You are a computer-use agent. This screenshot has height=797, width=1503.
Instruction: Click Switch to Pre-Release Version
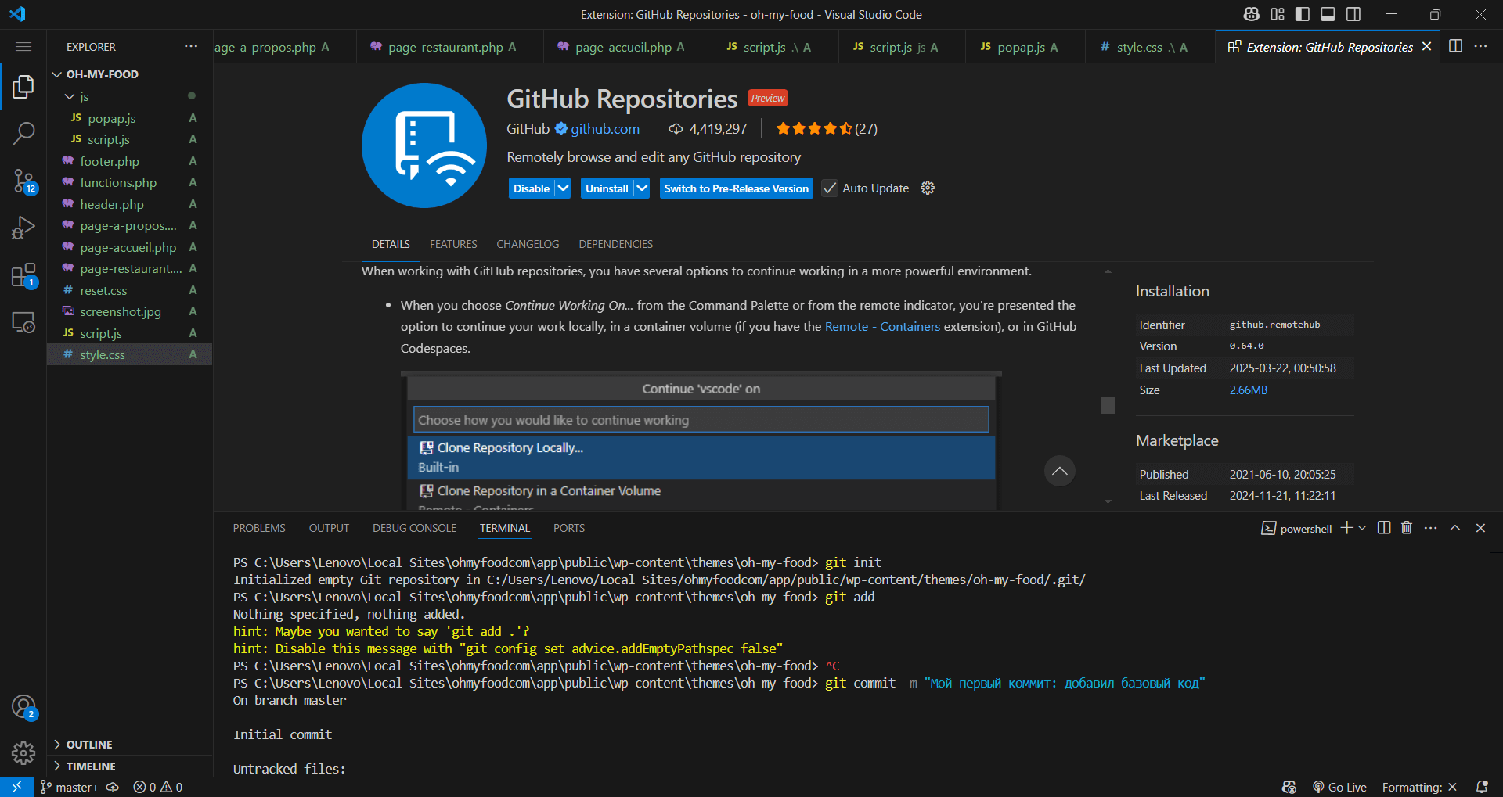736,188
